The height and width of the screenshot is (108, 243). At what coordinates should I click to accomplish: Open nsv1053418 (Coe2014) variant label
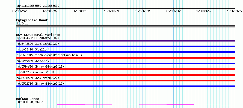coord(33,49)
